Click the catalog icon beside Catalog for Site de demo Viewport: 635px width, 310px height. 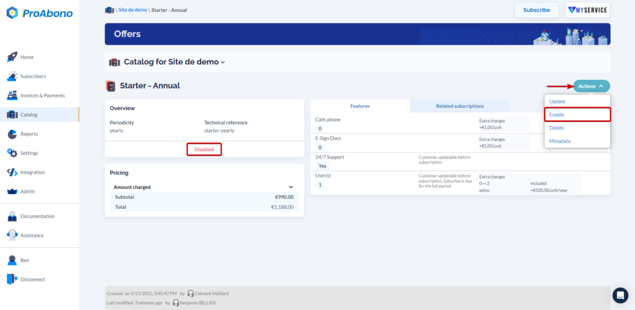coord(115,62)
